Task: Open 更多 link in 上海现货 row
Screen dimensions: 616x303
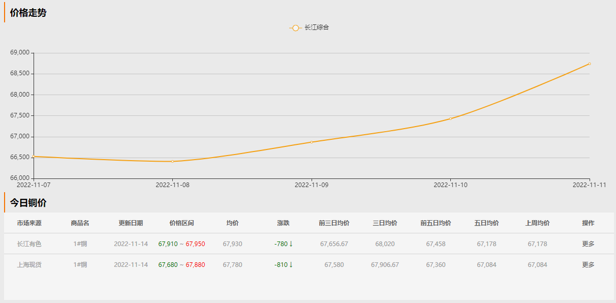Action: click(588, 265)
